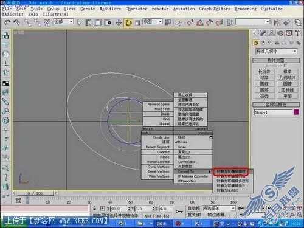Viewport: 304px width, 228px height.
Task: Click the 几何球体 geosphere button
Action: click(x=288, y=78)
